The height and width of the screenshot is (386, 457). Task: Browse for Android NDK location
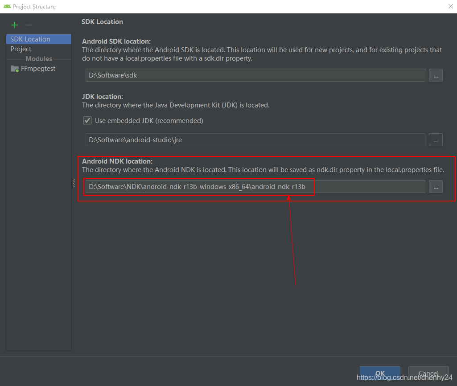tap(436, 186)
